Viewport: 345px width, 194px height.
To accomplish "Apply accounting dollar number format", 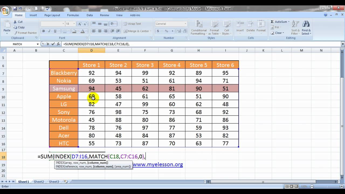I will tap(158, 31).
